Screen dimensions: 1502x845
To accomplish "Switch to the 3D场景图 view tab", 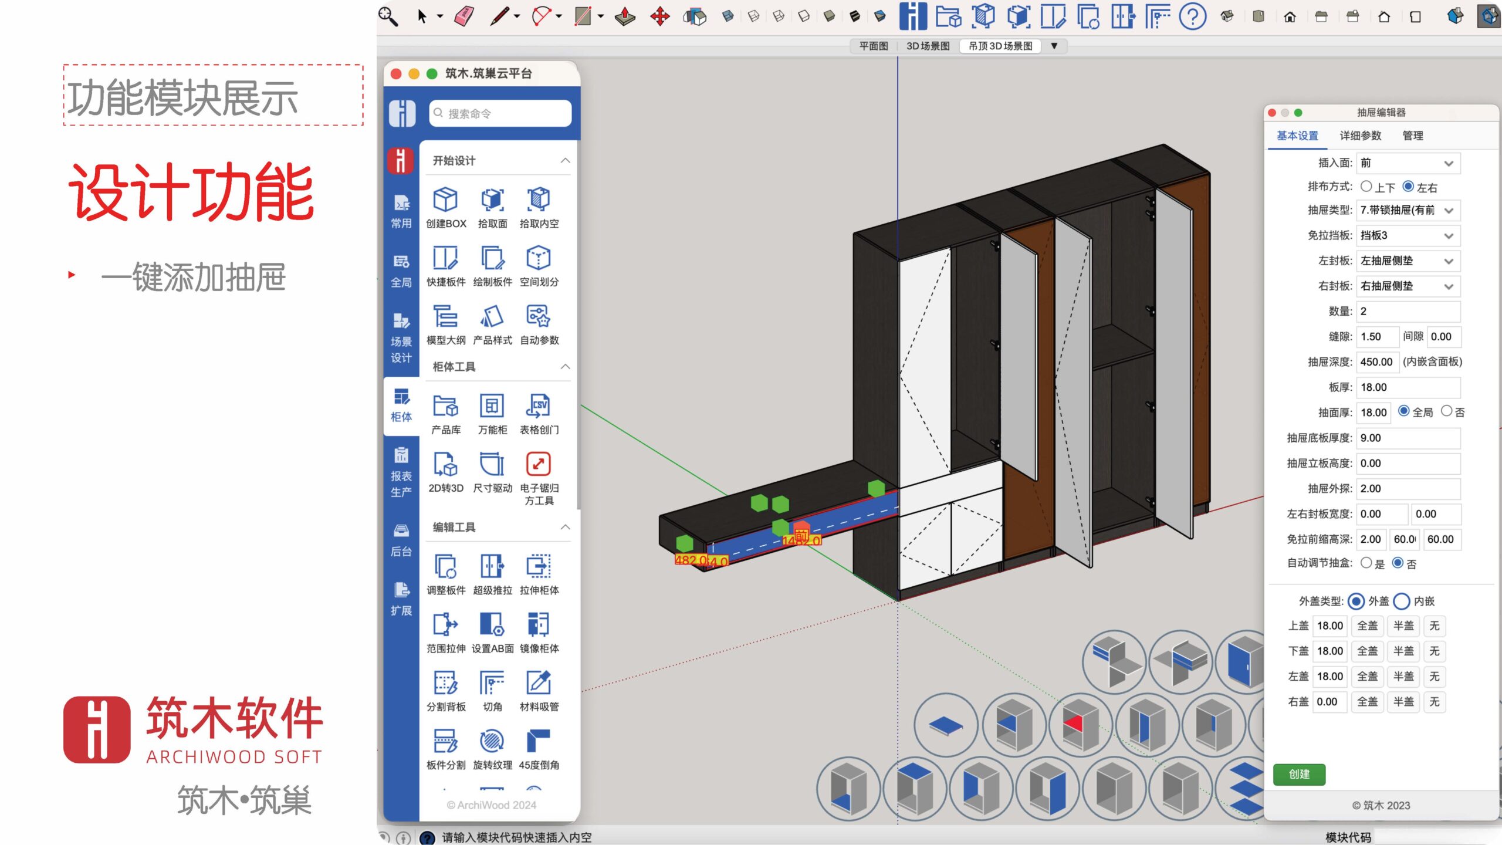I will click(928, 46).
